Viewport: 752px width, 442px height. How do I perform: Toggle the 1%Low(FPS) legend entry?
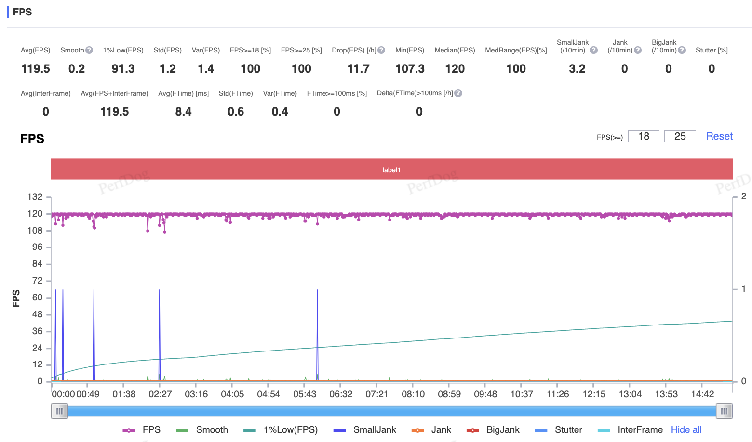click(281, 430)
